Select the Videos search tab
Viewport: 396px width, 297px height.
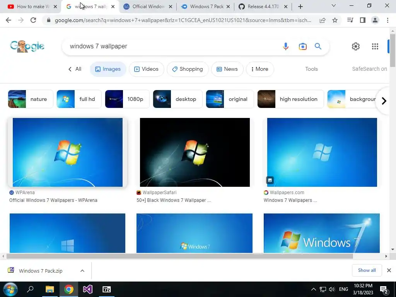tap(147, 69)
